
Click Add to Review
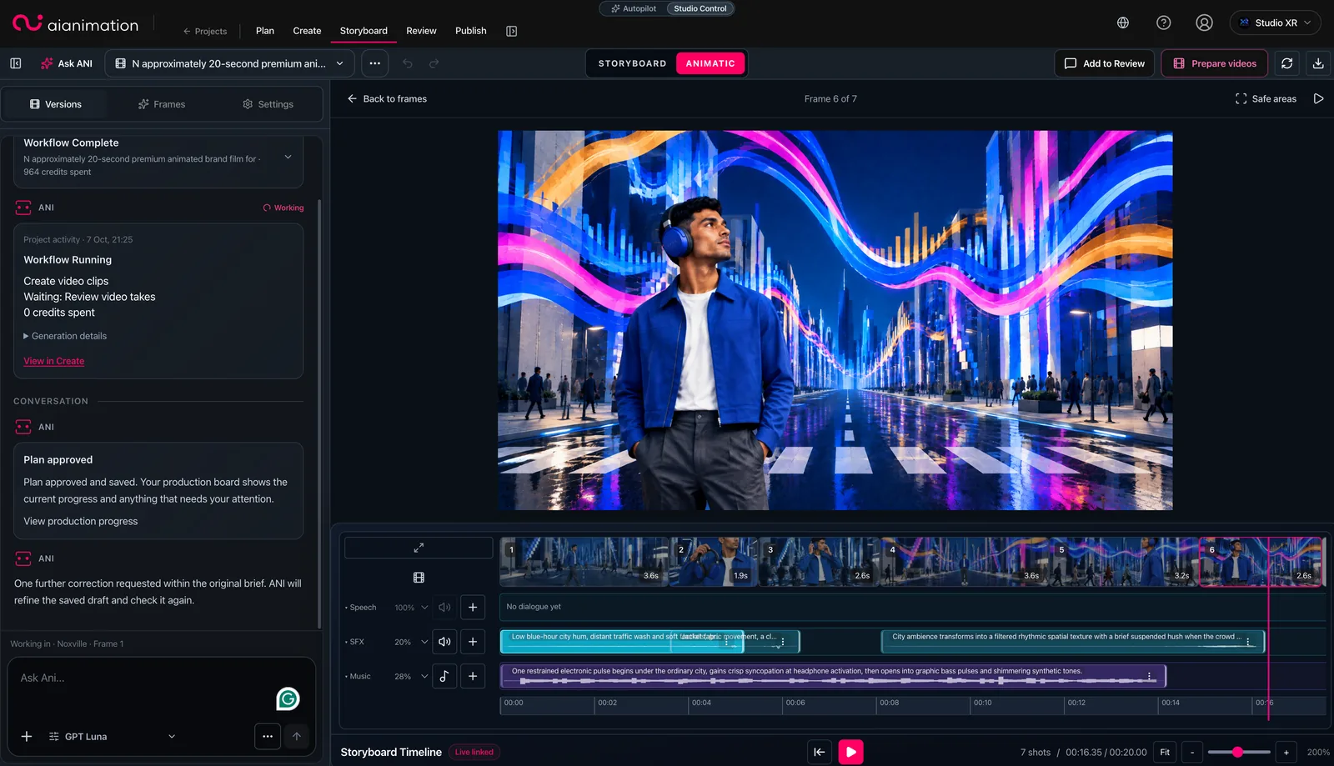click(1105, 63)
